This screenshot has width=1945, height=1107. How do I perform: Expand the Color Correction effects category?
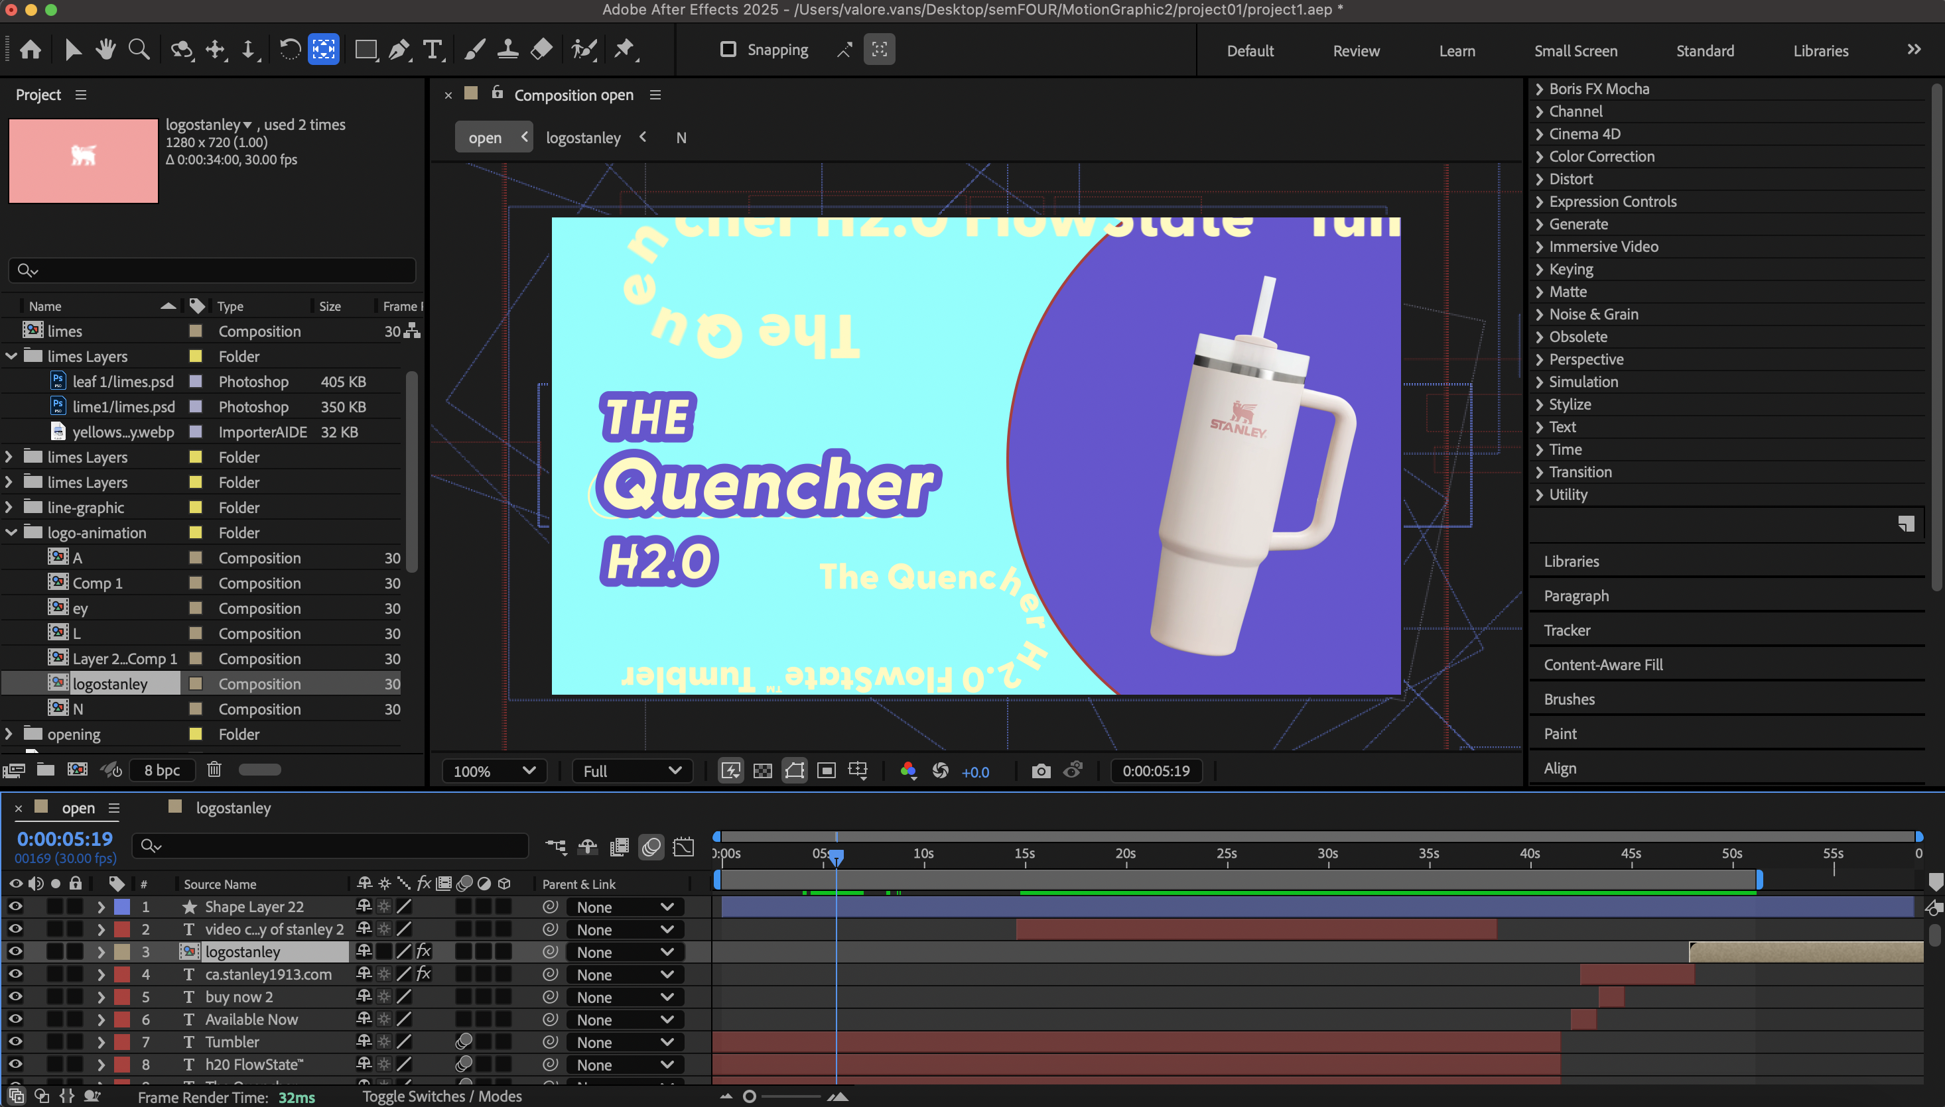(x=1540, y=156)
